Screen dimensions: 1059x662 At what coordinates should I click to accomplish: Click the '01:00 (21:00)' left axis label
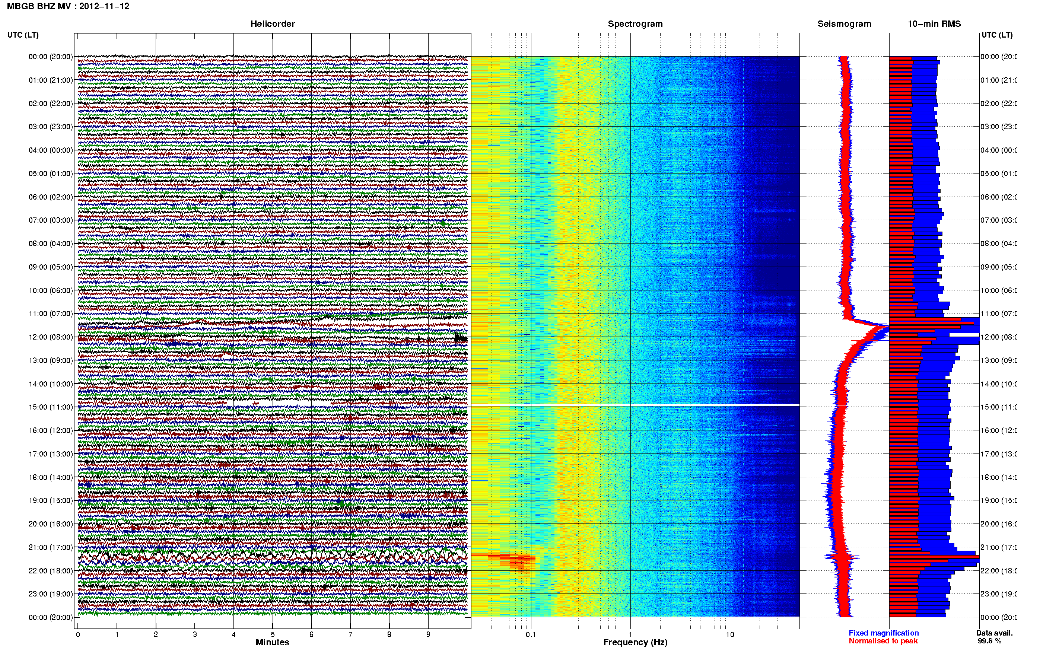click(51, 80)
